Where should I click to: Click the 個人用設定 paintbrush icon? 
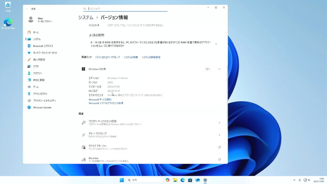29,60
